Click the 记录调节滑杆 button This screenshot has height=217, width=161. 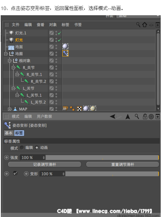tap(45, 164)
